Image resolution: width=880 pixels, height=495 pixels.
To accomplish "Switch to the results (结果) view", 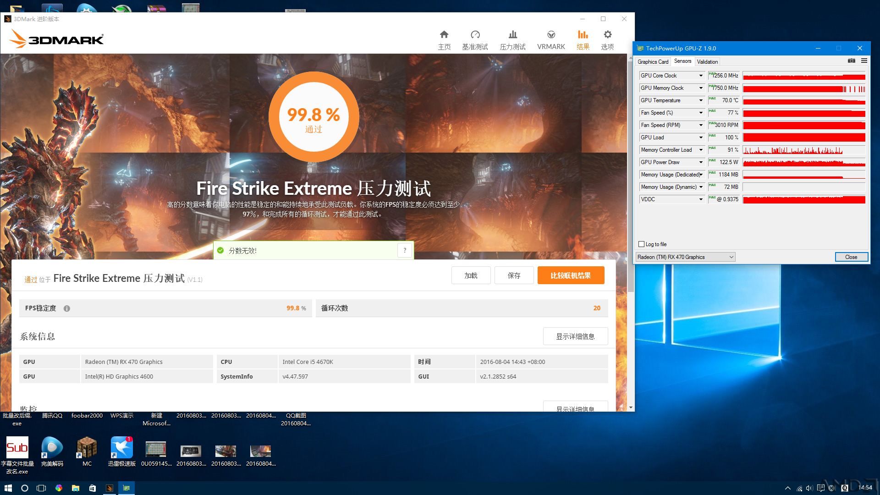I will (x=583, y=40).
